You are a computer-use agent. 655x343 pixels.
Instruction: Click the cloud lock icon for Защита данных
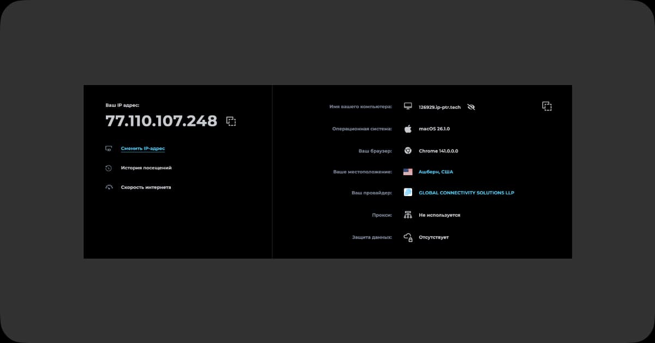(x=408, y=237)
